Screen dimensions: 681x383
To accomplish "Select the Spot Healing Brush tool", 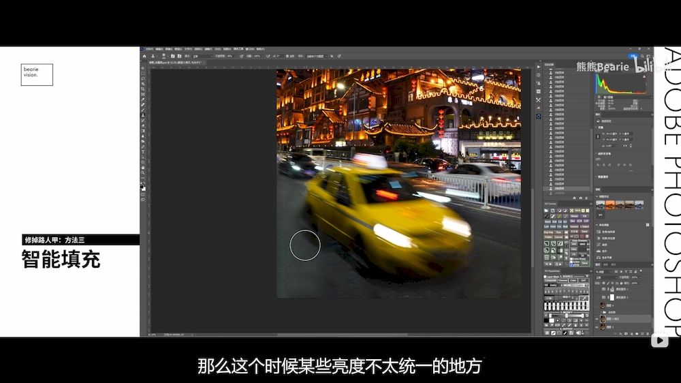I will click(x=143, y=105).
